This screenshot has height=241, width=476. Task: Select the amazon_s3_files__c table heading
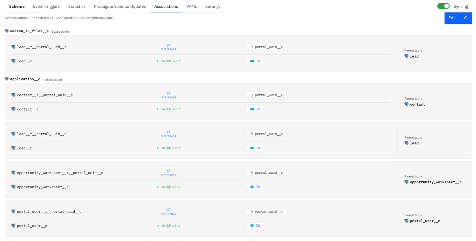29,31
